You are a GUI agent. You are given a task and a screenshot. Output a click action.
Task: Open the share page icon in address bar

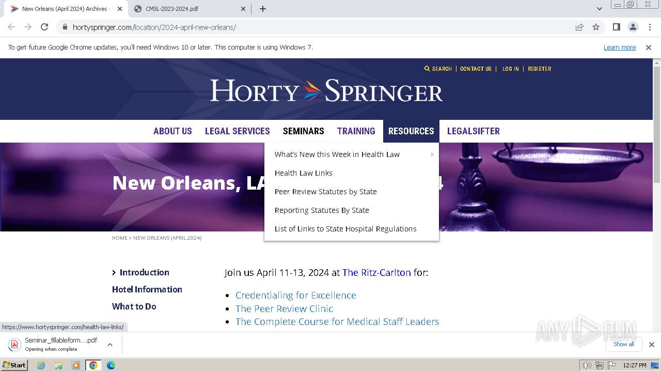tap(579, 27)
